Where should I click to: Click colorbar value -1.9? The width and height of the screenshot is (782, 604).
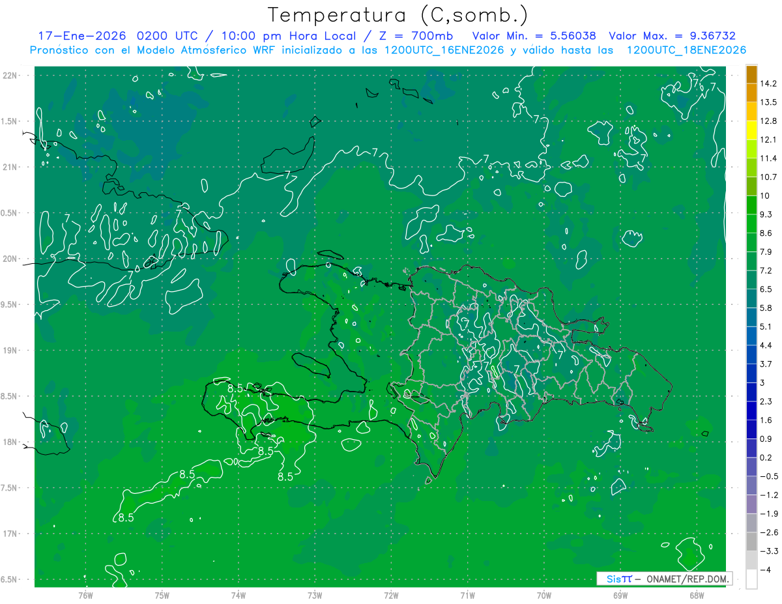pyautogui.click(x=769, y=514)
